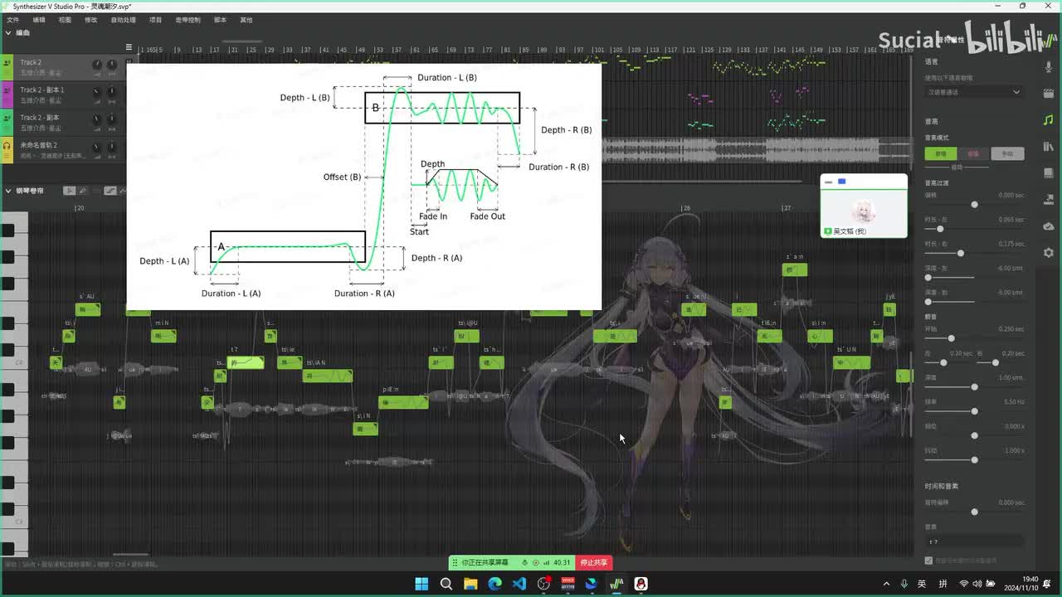1062x597 pixels.
Task: Open the 项目 menu
Action: pos(155,19)
